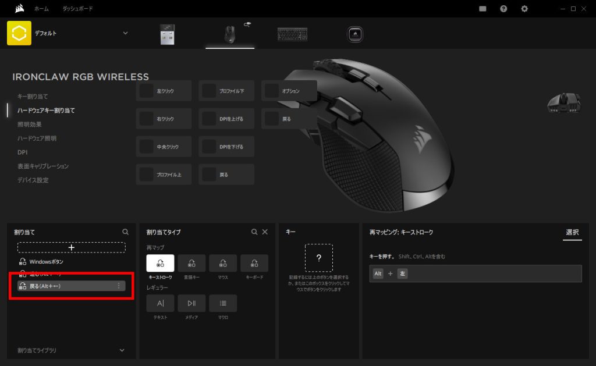Choose the マクロ assignment type
The image size is (596, 366).
(x=223, y=303)
